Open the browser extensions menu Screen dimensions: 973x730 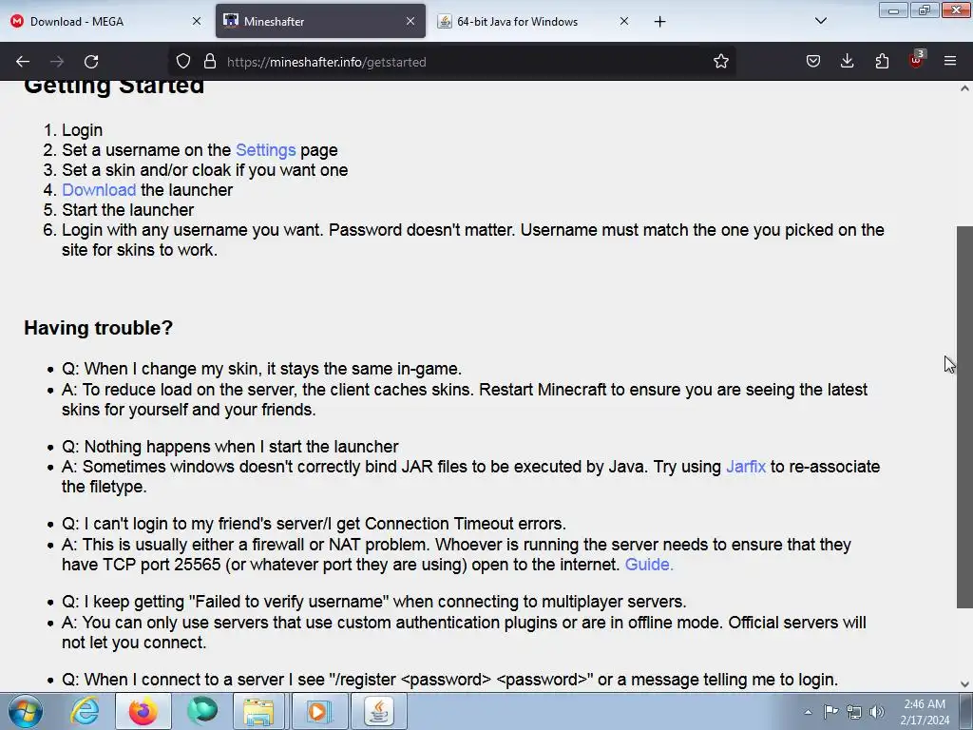(882, 62)
